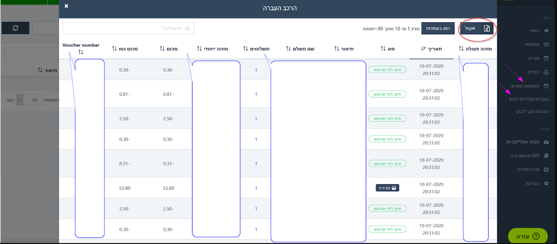557x244 pixels.
Task: Click the הצג label beside rows dropdown
Action: [x=11, y=100]
